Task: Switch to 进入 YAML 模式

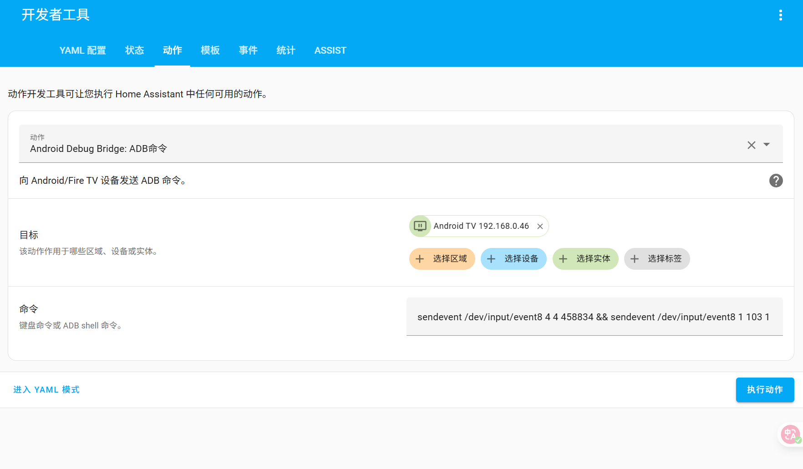Action: tap(46, 390)
